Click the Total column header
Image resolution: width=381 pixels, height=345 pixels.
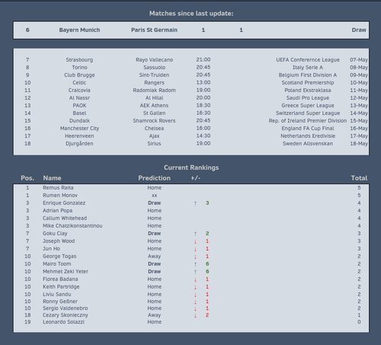click(x=359, y=178)
